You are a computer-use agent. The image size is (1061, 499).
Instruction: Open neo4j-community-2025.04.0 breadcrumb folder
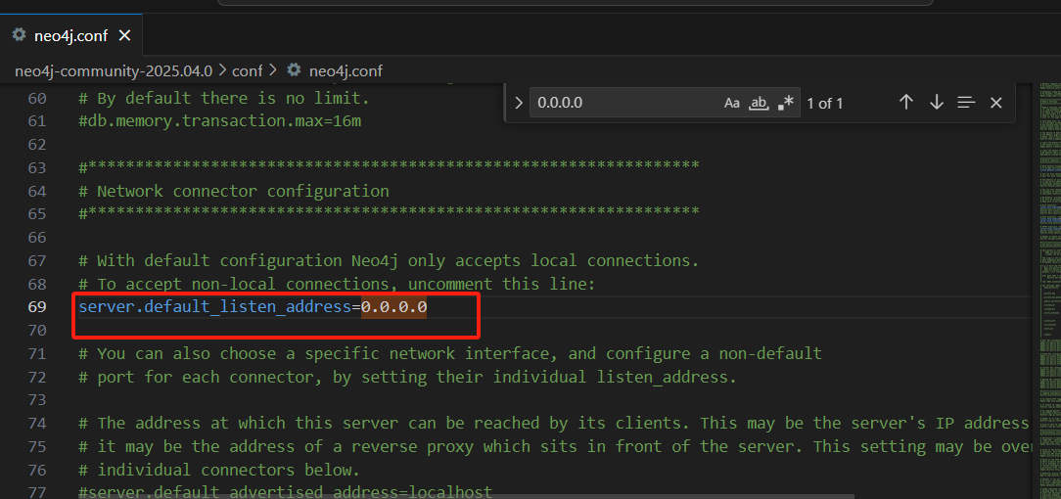click(x=114, y=70)
